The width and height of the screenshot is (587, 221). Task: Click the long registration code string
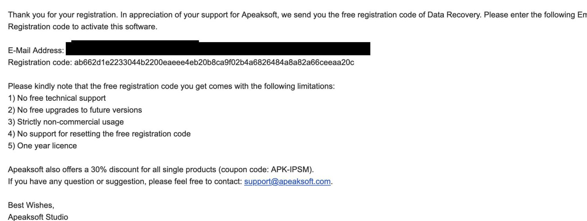click(214, 62)
